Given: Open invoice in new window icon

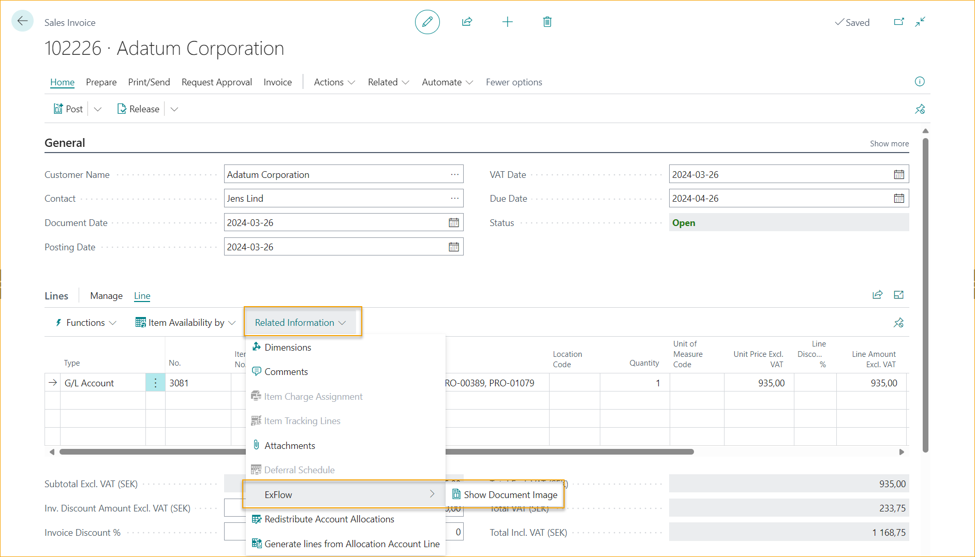Looking at the screenshot, I should click(899, 22).
